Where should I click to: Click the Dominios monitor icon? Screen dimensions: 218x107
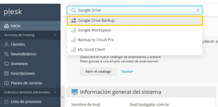coord(6,64)
